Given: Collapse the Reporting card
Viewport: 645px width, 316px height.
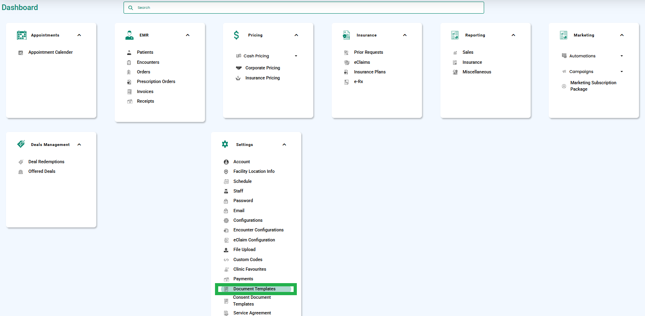Looking at the screenshot, I should point(513,35).
